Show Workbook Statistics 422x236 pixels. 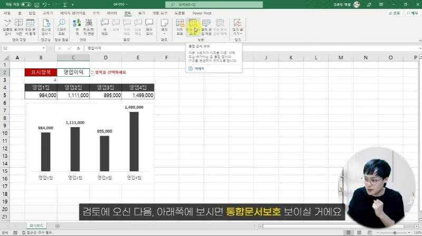tap(30, 27)
